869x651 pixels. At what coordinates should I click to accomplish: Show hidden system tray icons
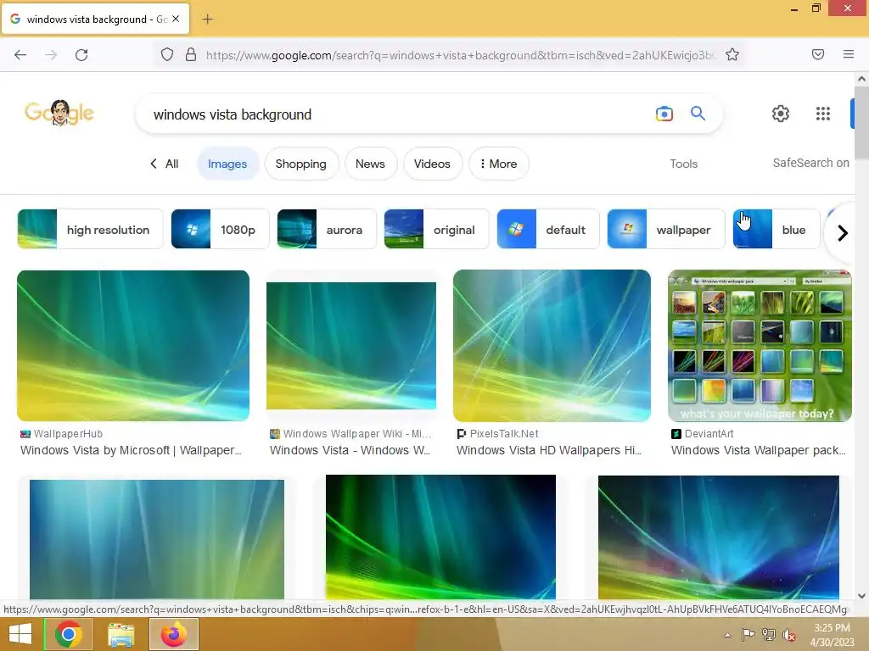click(x=727, y=635)
